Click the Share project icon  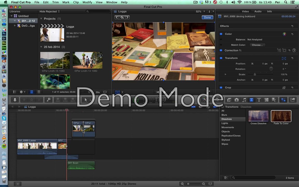(293, 100)
